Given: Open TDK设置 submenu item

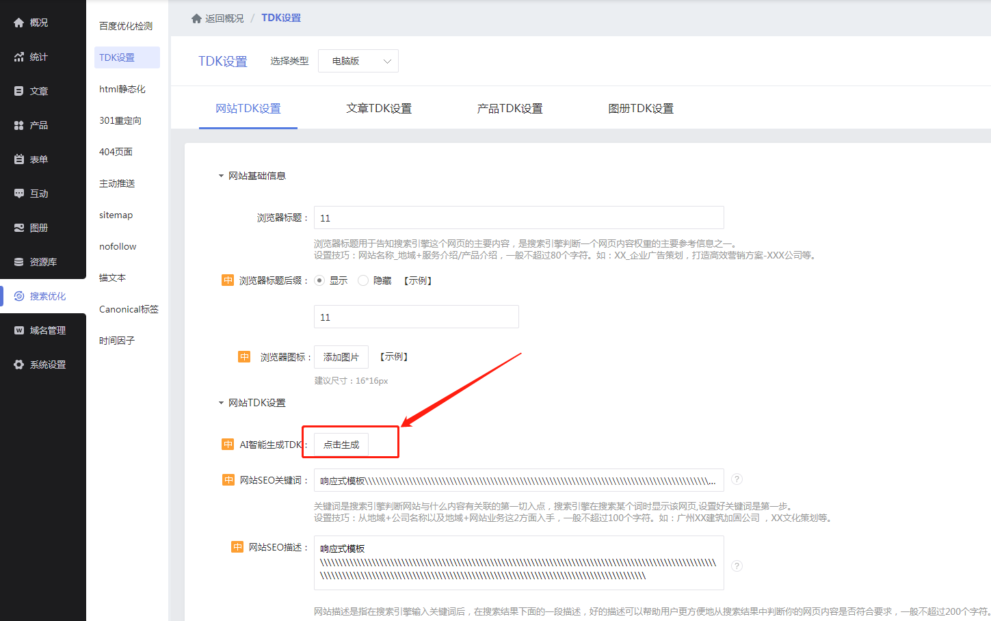Looking at the screenshot, I should (127, 57).
